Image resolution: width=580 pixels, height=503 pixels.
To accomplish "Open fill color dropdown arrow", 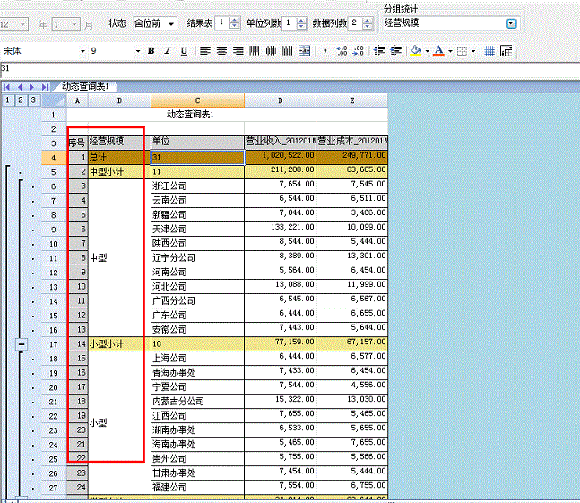I will coord(428,51).
